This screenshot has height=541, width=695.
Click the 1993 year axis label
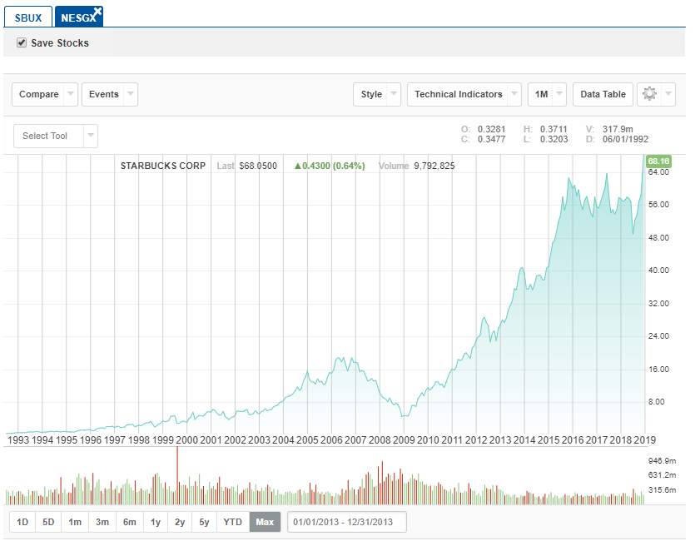(x=18, y=440)
